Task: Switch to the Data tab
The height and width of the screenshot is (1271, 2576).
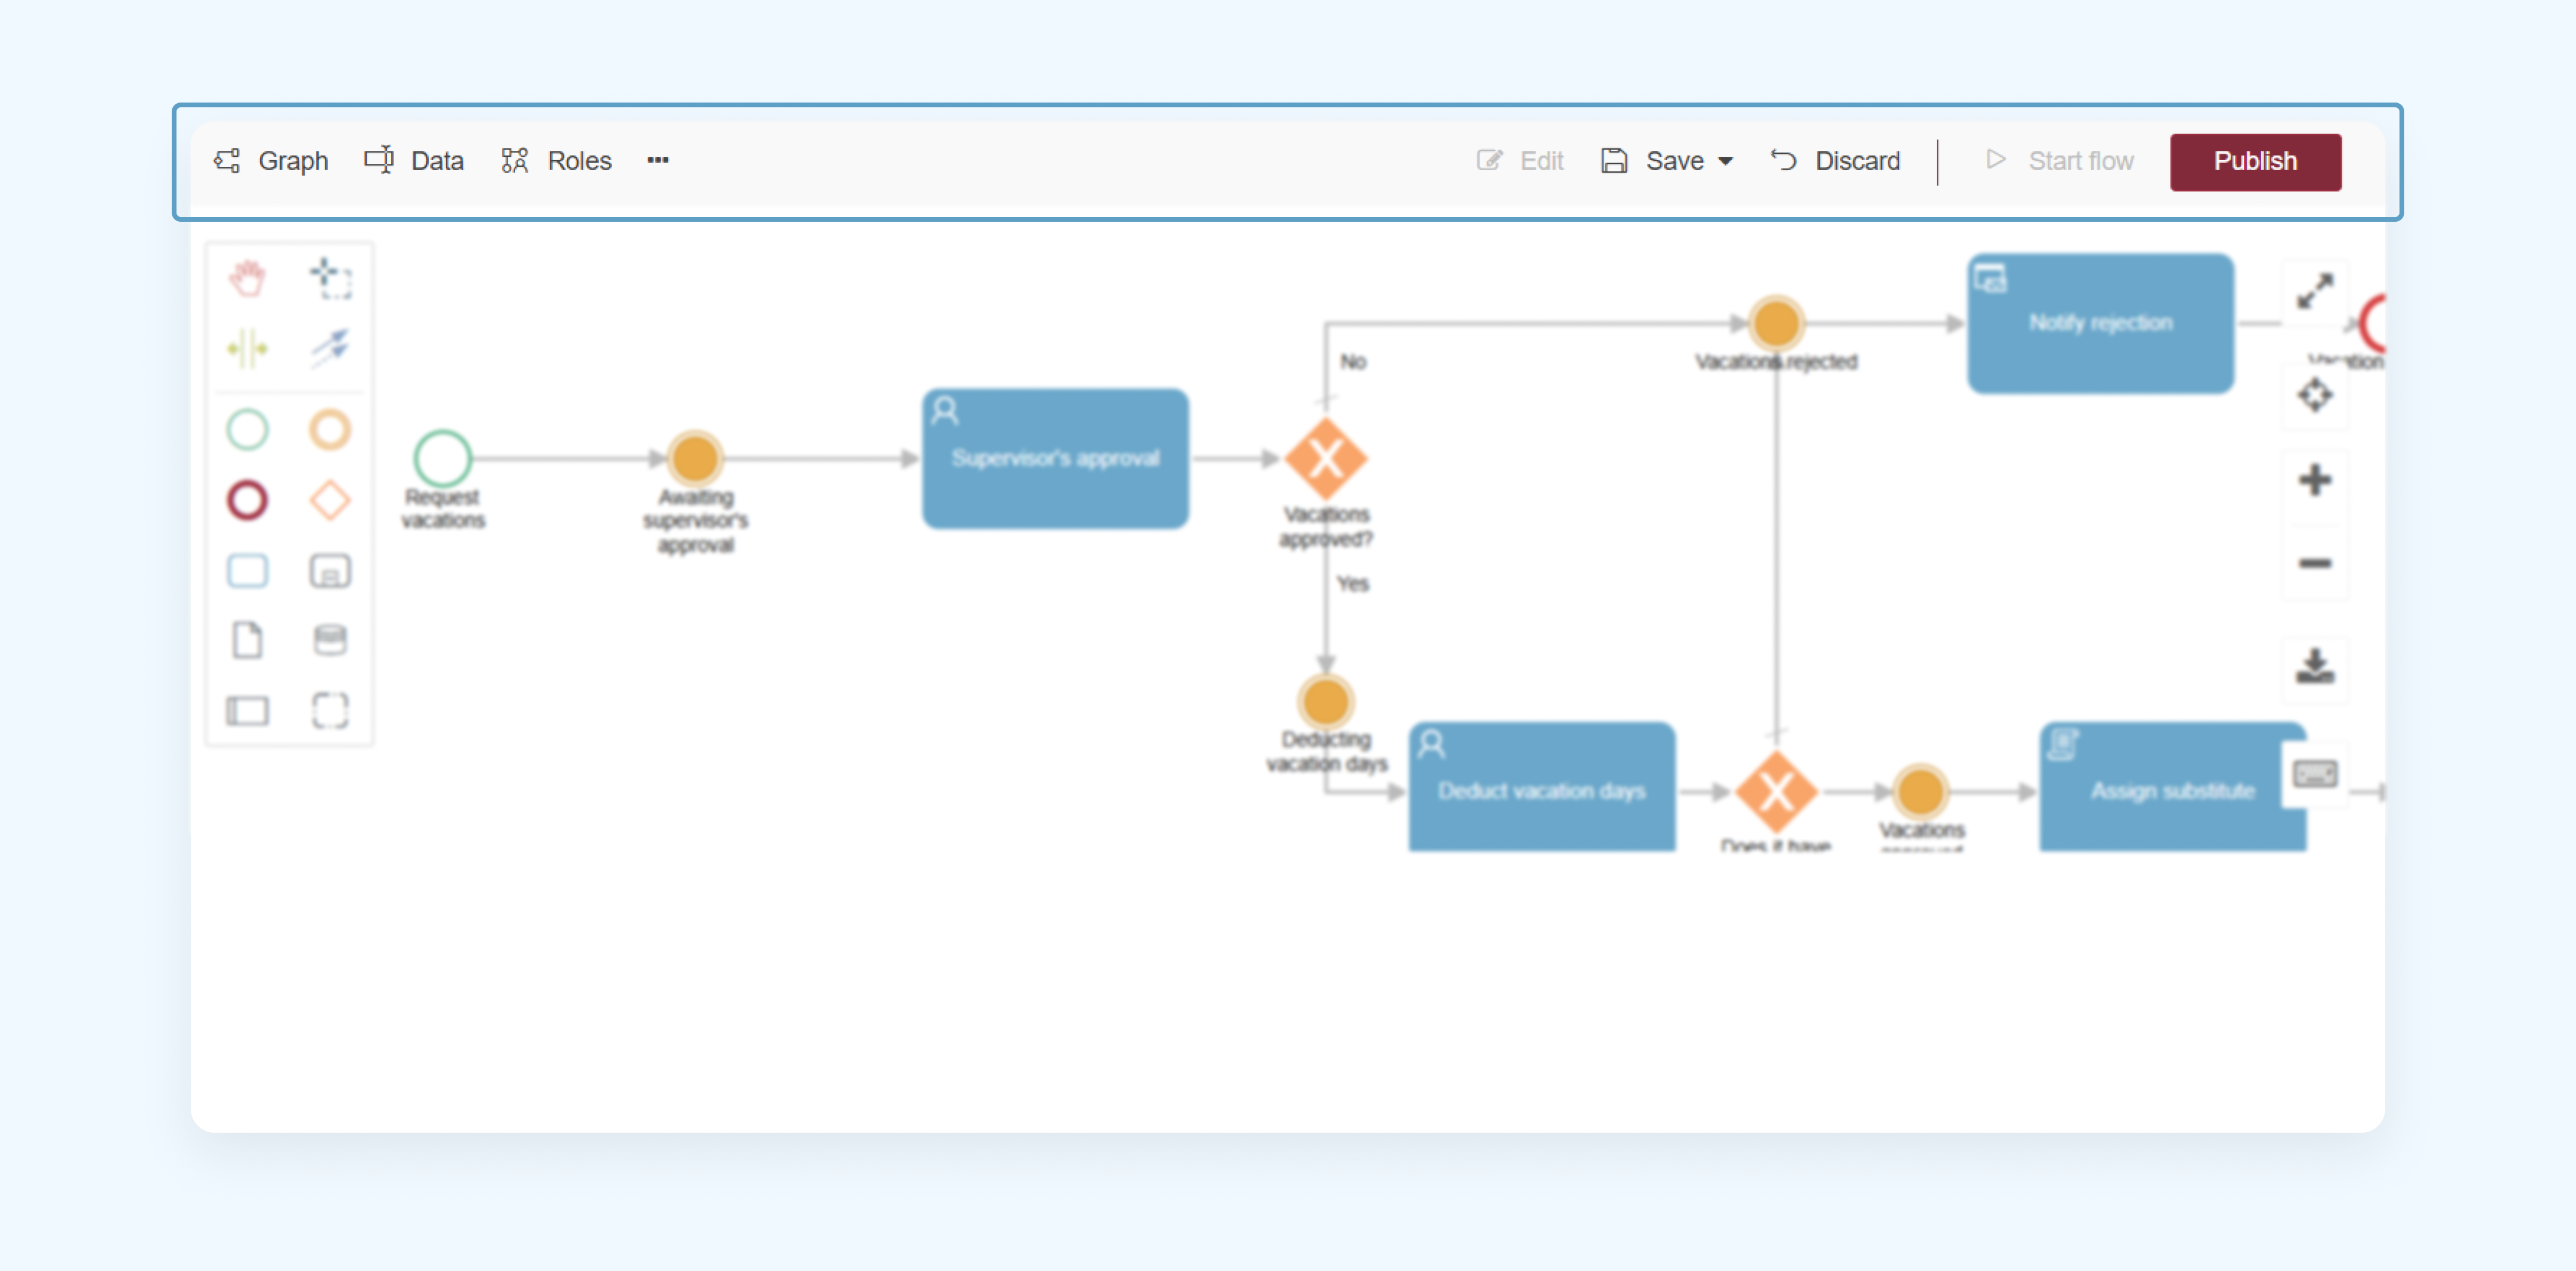Action: click(x=414, y=160)
